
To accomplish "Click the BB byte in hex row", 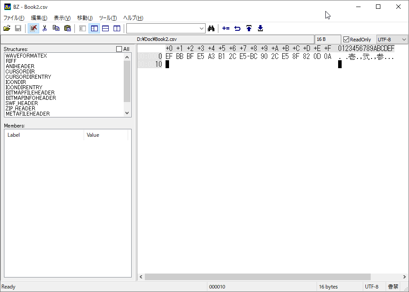I will pyautogui.click(x=180, y=57).
